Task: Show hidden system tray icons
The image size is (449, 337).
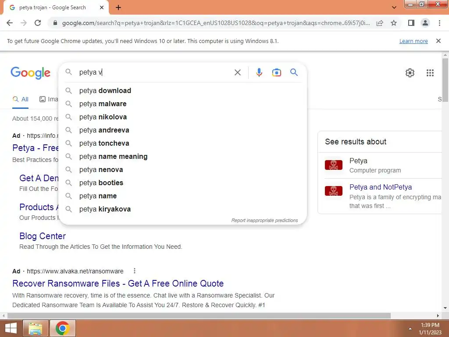Action: tap(410, 329)
